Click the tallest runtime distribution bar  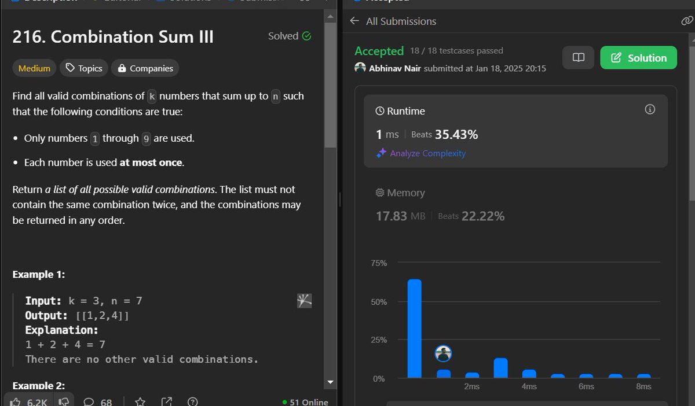415,329
